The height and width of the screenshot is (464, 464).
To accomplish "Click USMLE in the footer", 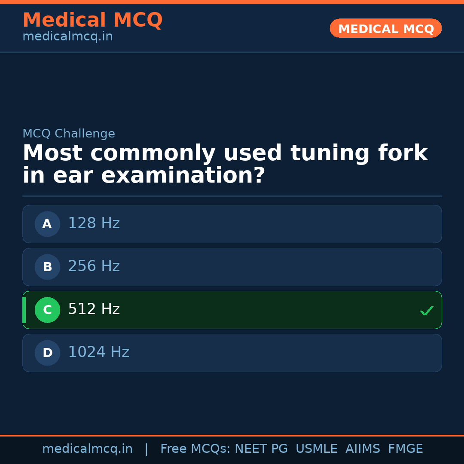I will tap(316, 449).
